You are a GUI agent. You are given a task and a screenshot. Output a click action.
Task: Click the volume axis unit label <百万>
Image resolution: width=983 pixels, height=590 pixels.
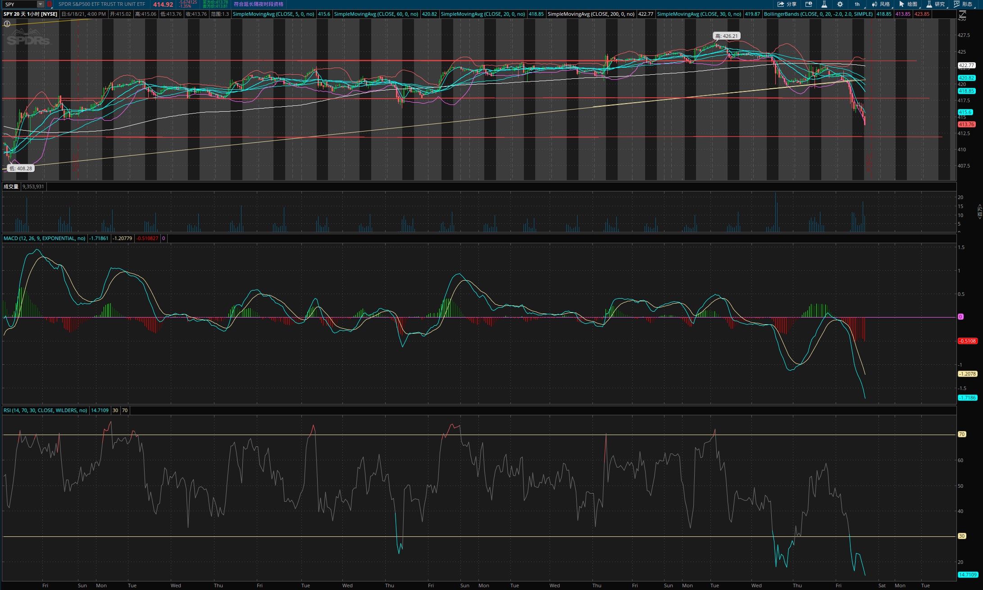[980, 212]
